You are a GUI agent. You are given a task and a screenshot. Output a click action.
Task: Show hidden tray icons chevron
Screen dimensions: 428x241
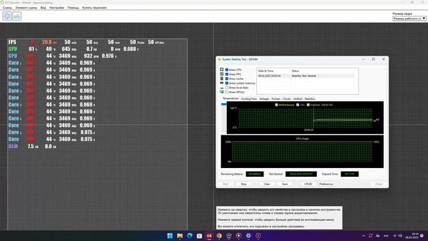click(x=363, y=236)
